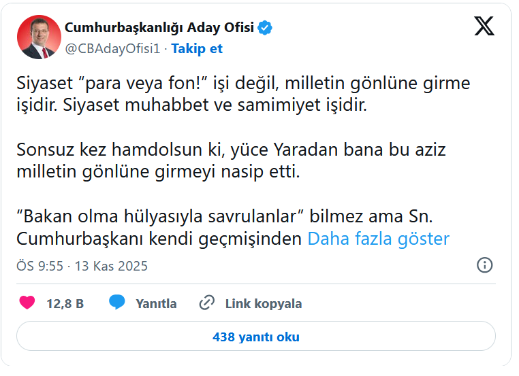This screenshot has height=376, width=519.
Task: Click the chain link icon
Action: coord(206,303)
